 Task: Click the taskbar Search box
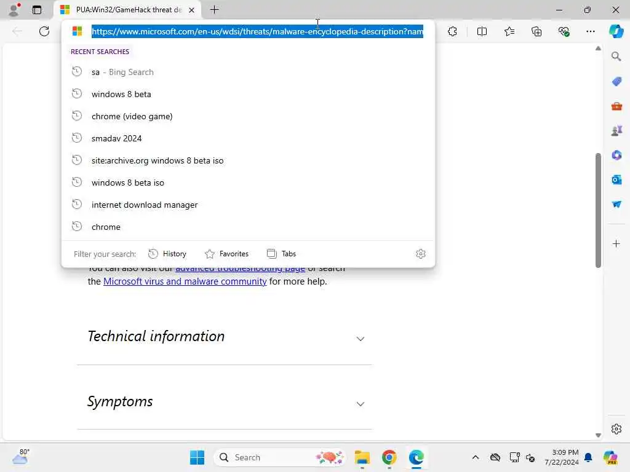280,457
